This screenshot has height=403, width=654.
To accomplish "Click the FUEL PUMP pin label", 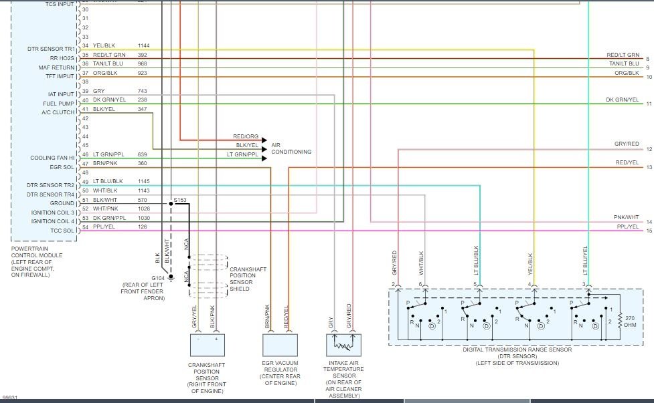I will tap(58, 104).
